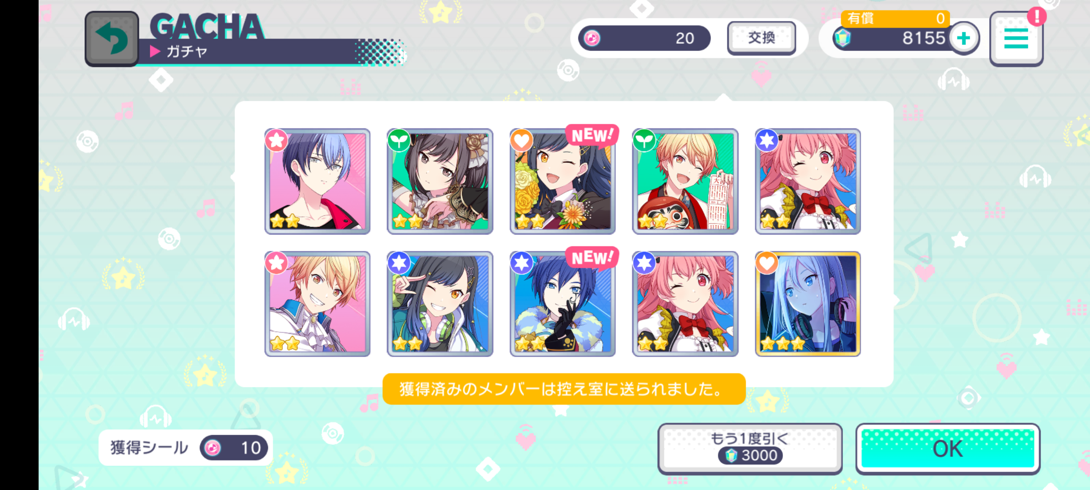The image size is (1090, 490).
Task: Tap the 有償 paid crystal counter
Action: tap(895, 18)
